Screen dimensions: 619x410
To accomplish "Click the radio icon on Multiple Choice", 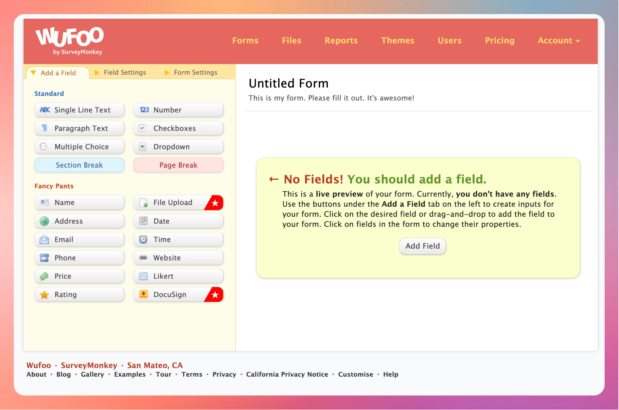I will point(43,146).
